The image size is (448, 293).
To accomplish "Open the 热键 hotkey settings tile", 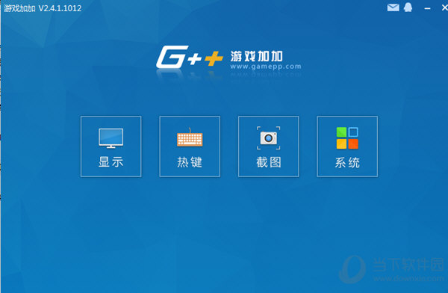I will point(190,146).
